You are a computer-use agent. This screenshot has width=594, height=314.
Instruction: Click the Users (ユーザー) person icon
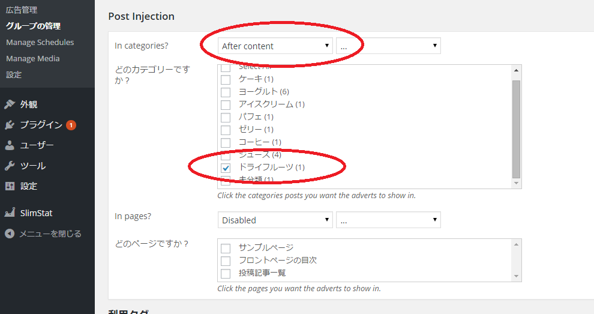(10, 145)
